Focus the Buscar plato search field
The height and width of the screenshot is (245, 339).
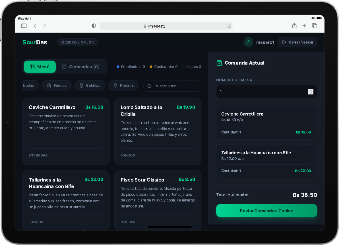point(172,86)
